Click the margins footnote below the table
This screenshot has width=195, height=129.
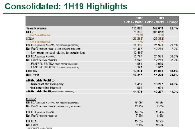[x=39, y=128]
